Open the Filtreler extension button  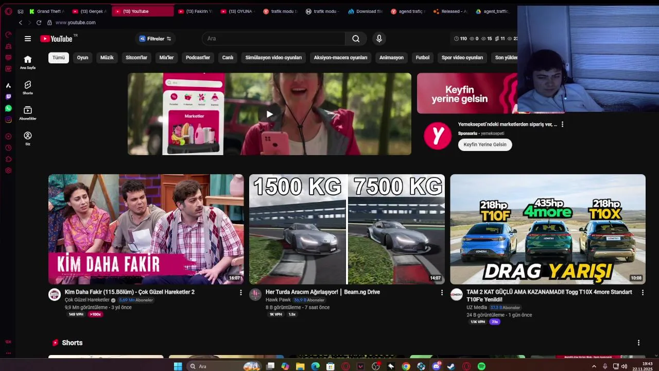click(155, 39)
